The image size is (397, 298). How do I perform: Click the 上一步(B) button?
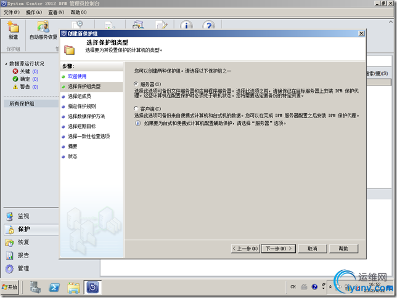tap(245, 249)
